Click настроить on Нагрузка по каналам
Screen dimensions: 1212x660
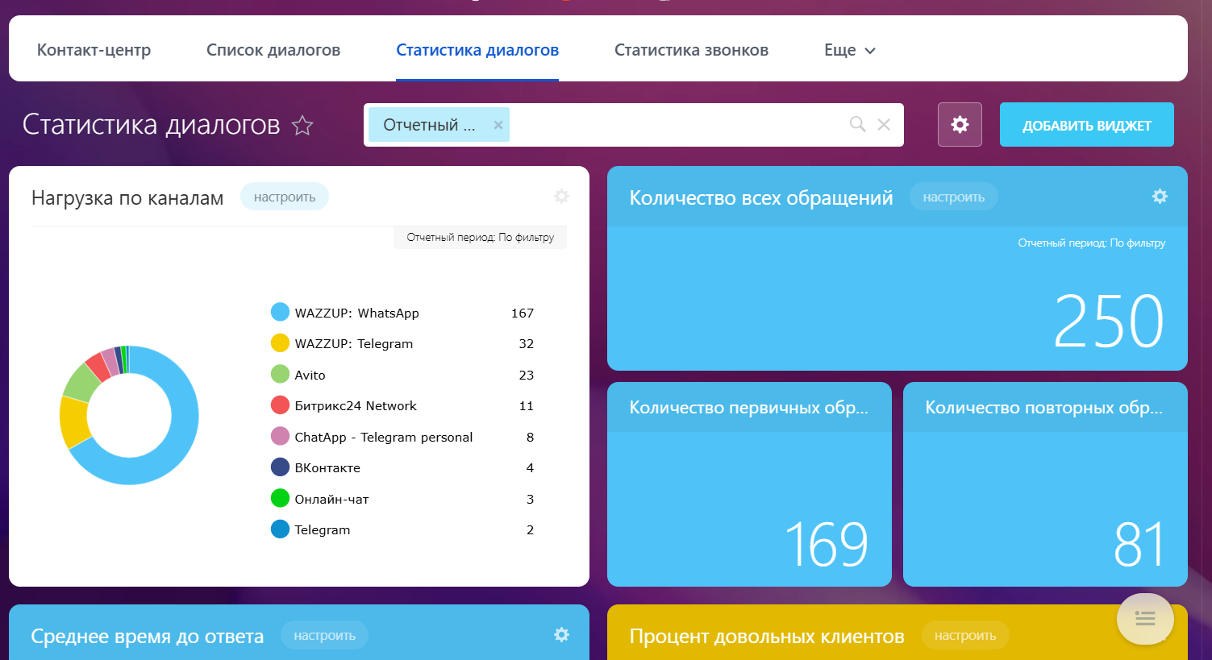[x=285, y=197]
